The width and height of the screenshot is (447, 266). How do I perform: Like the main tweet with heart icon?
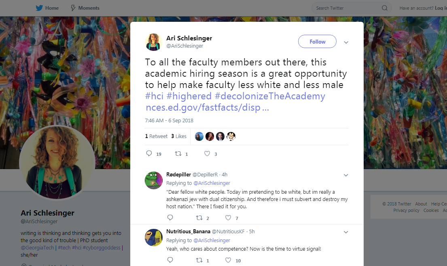207,154
